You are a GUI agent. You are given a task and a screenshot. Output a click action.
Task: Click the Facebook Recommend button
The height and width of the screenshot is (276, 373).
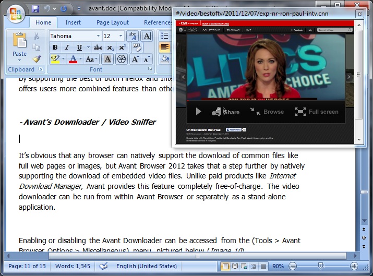tap(234, 130)
